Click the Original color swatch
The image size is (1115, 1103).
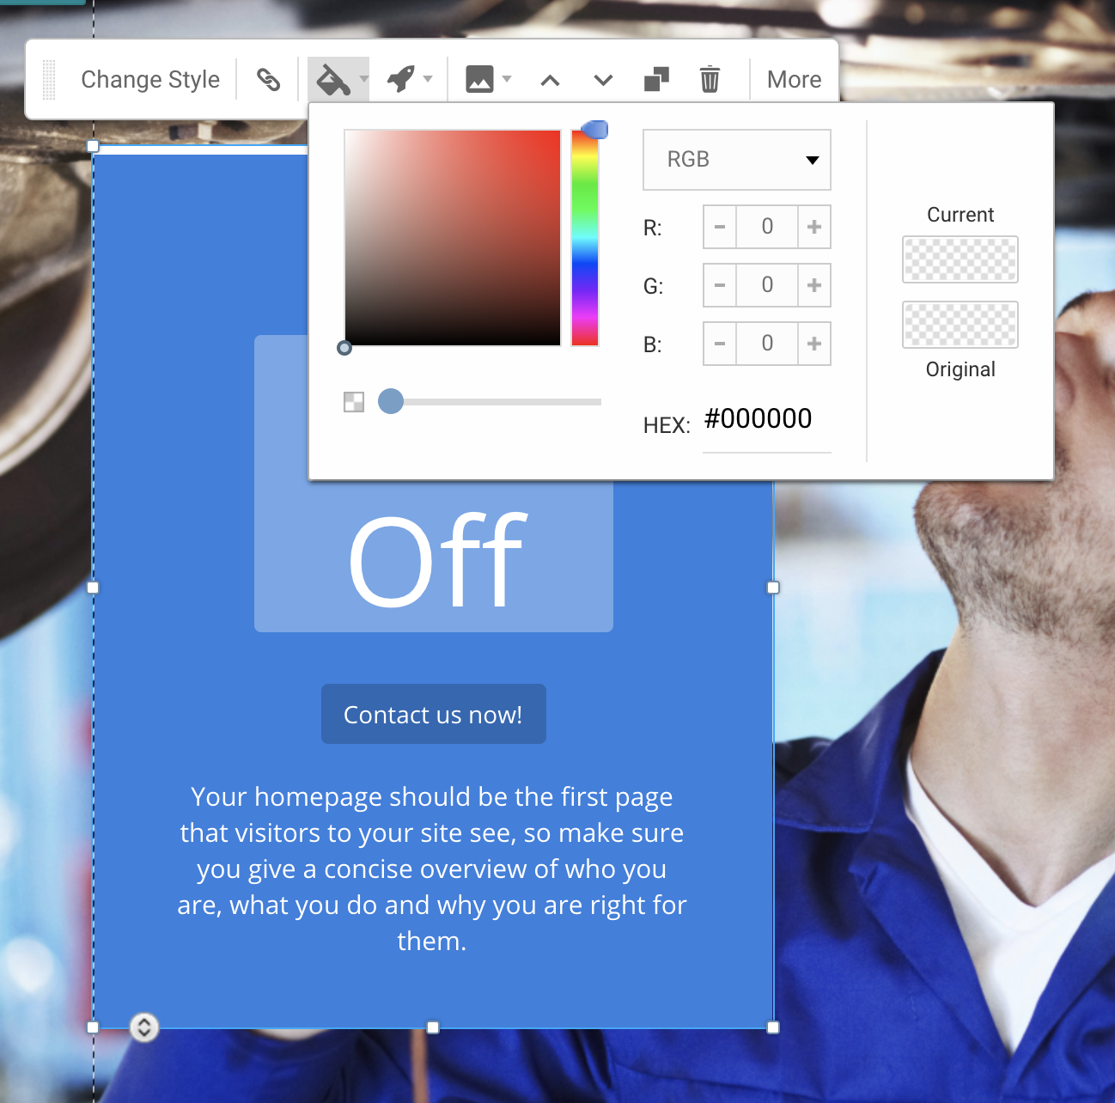coord(960,325)
